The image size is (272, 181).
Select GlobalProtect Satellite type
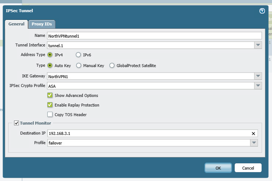(112, 66)
